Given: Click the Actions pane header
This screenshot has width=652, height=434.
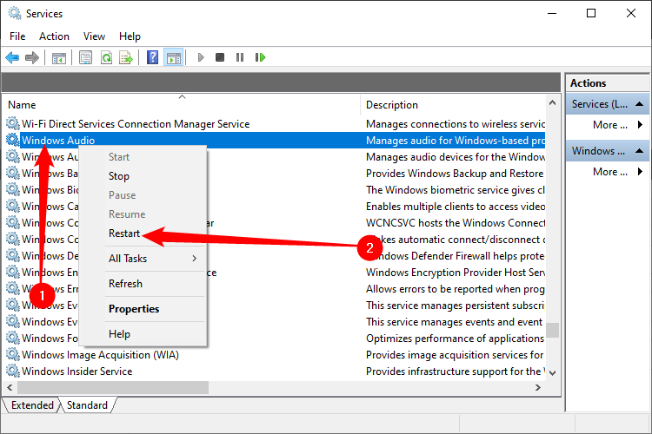Looking at the screenshot, I should click(x=608, y=83).
